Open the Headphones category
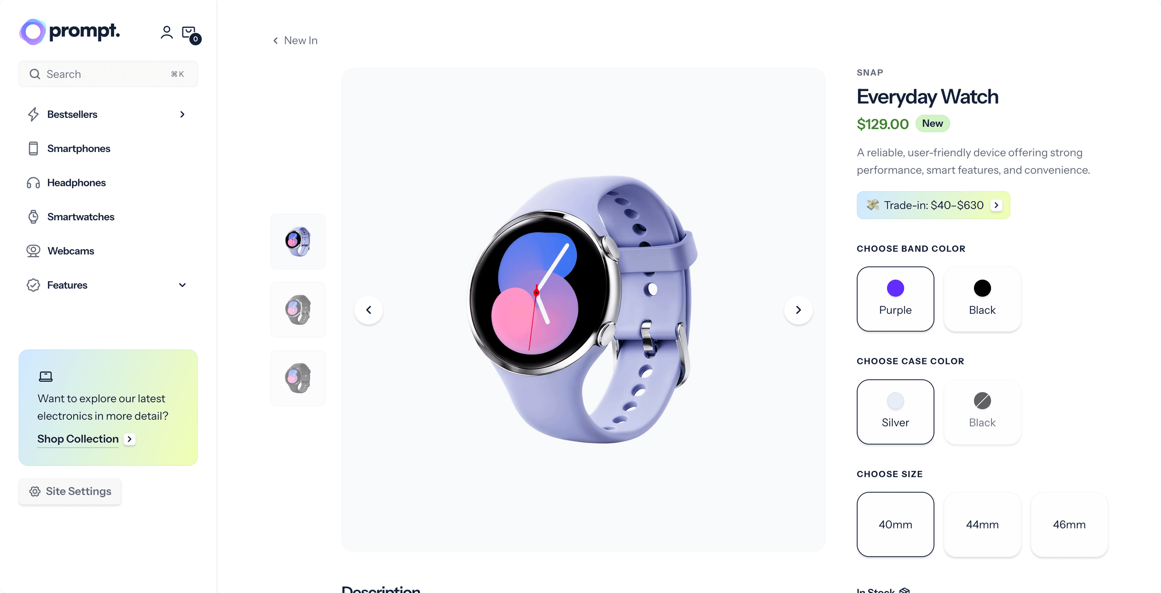The width and height of the screenshot is (1161, 593). coord(76,183)
